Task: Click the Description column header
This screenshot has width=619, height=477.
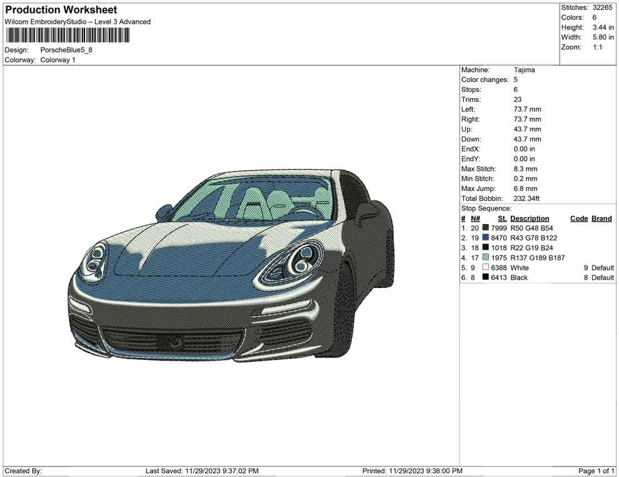Action: (x=530, y=218)
